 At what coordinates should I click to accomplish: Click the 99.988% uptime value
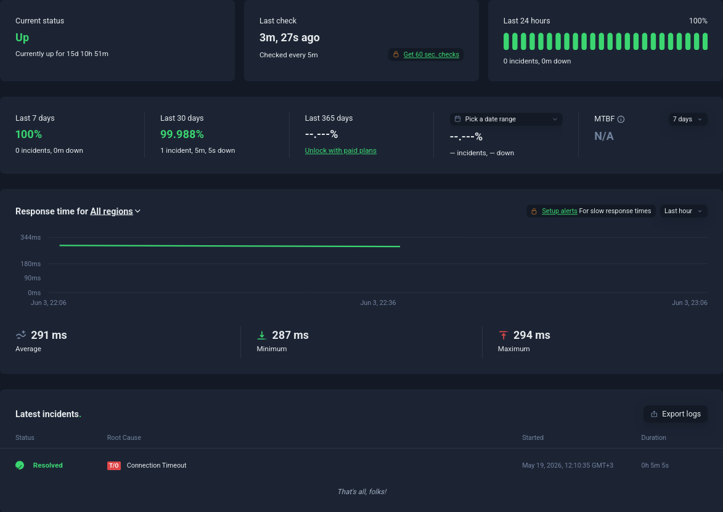tap(182, 134)
